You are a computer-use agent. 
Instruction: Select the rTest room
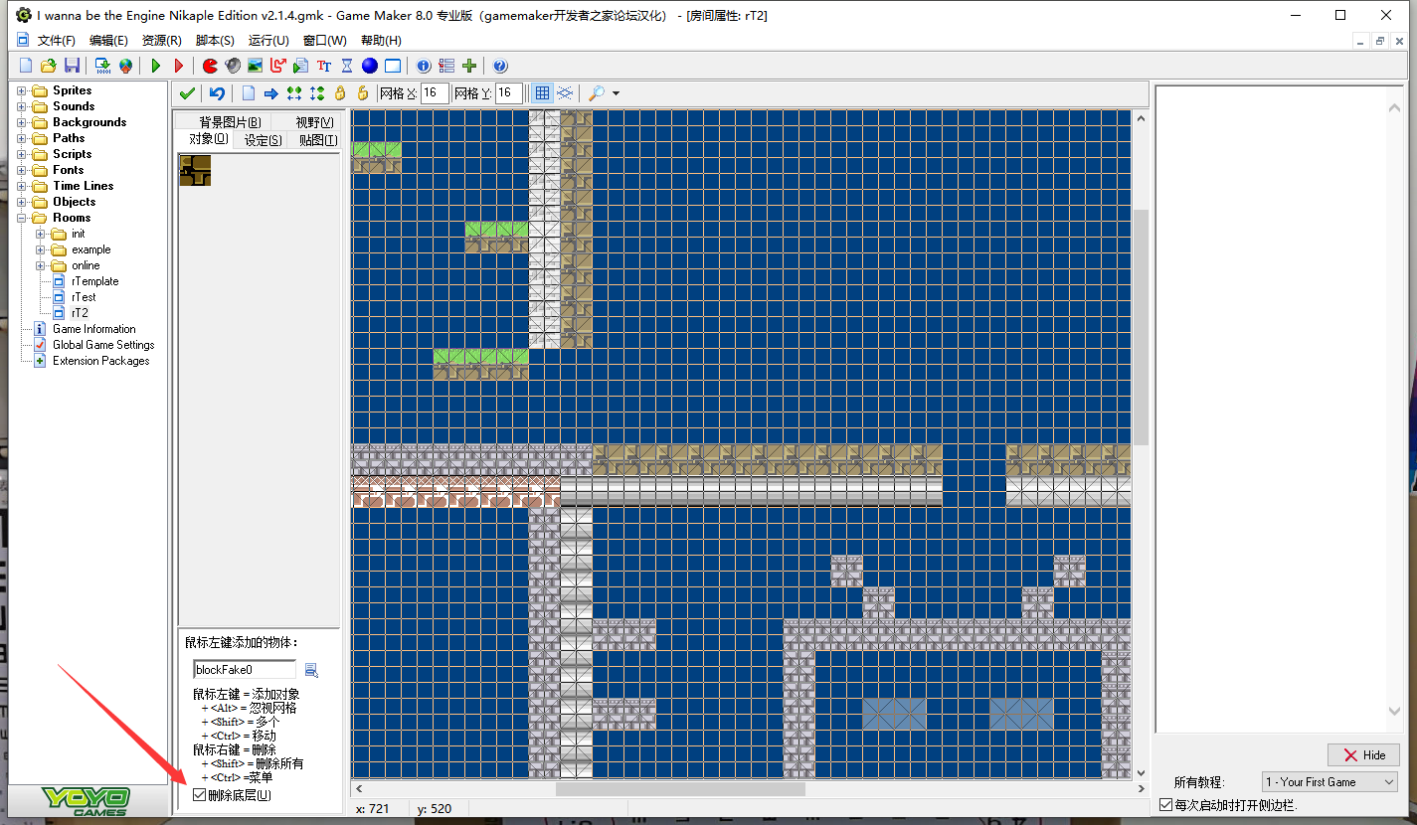tap(84, 297)
